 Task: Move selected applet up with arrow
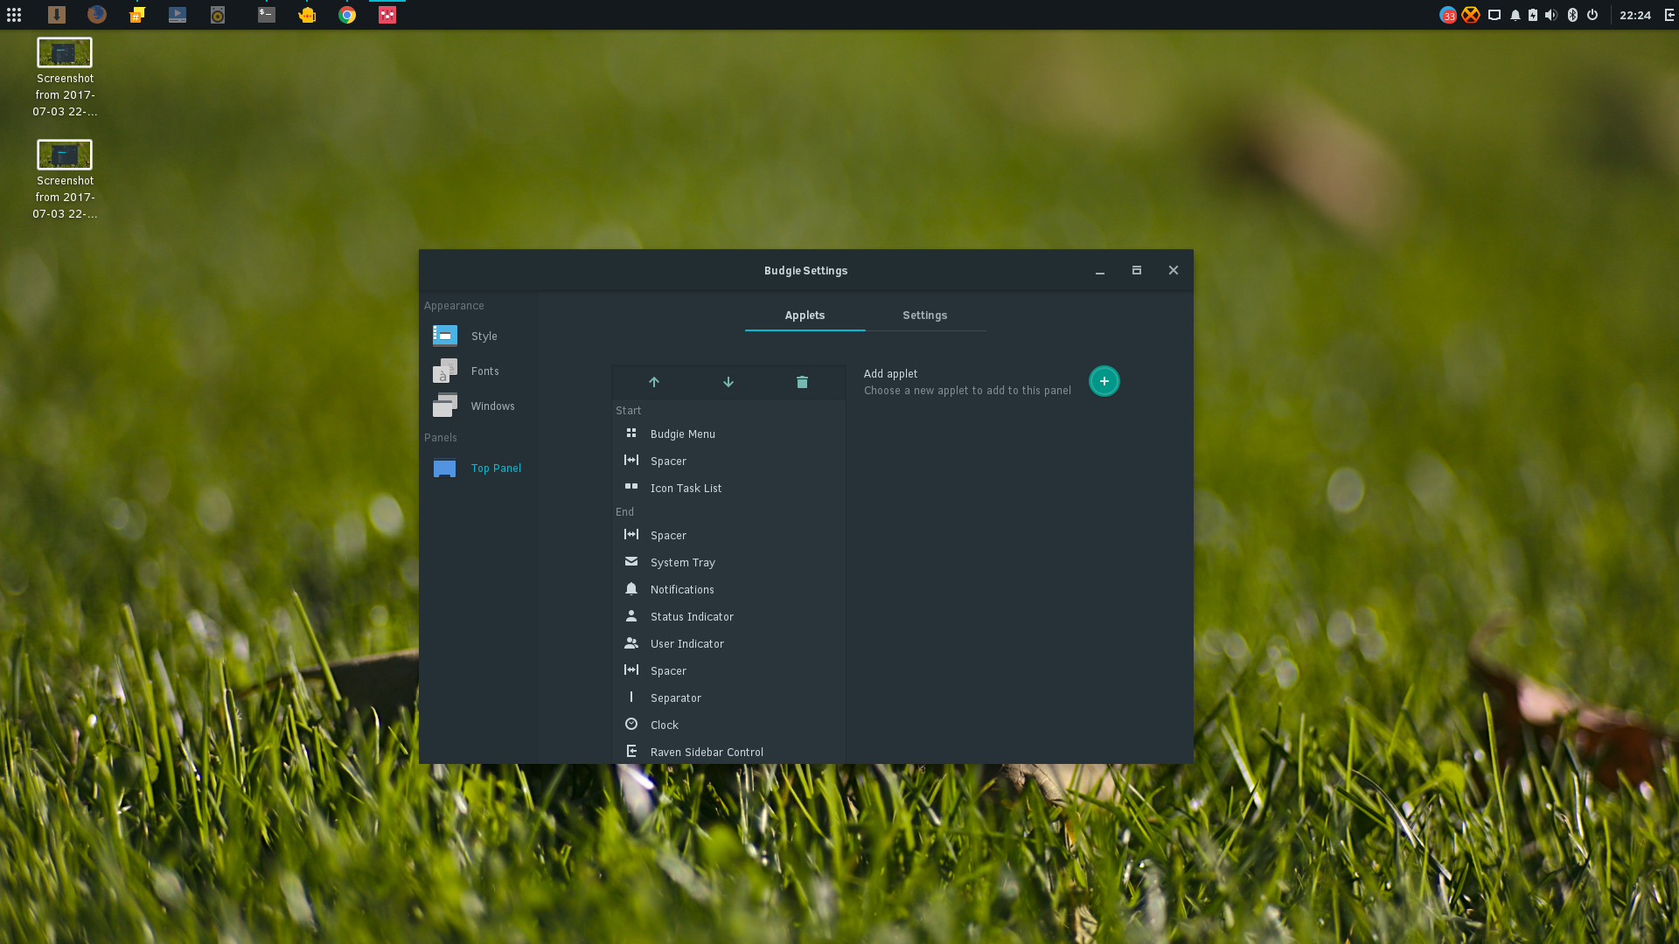[654, 382]
